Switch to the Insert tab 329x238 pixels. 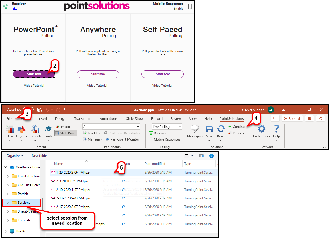click(42, 118)
